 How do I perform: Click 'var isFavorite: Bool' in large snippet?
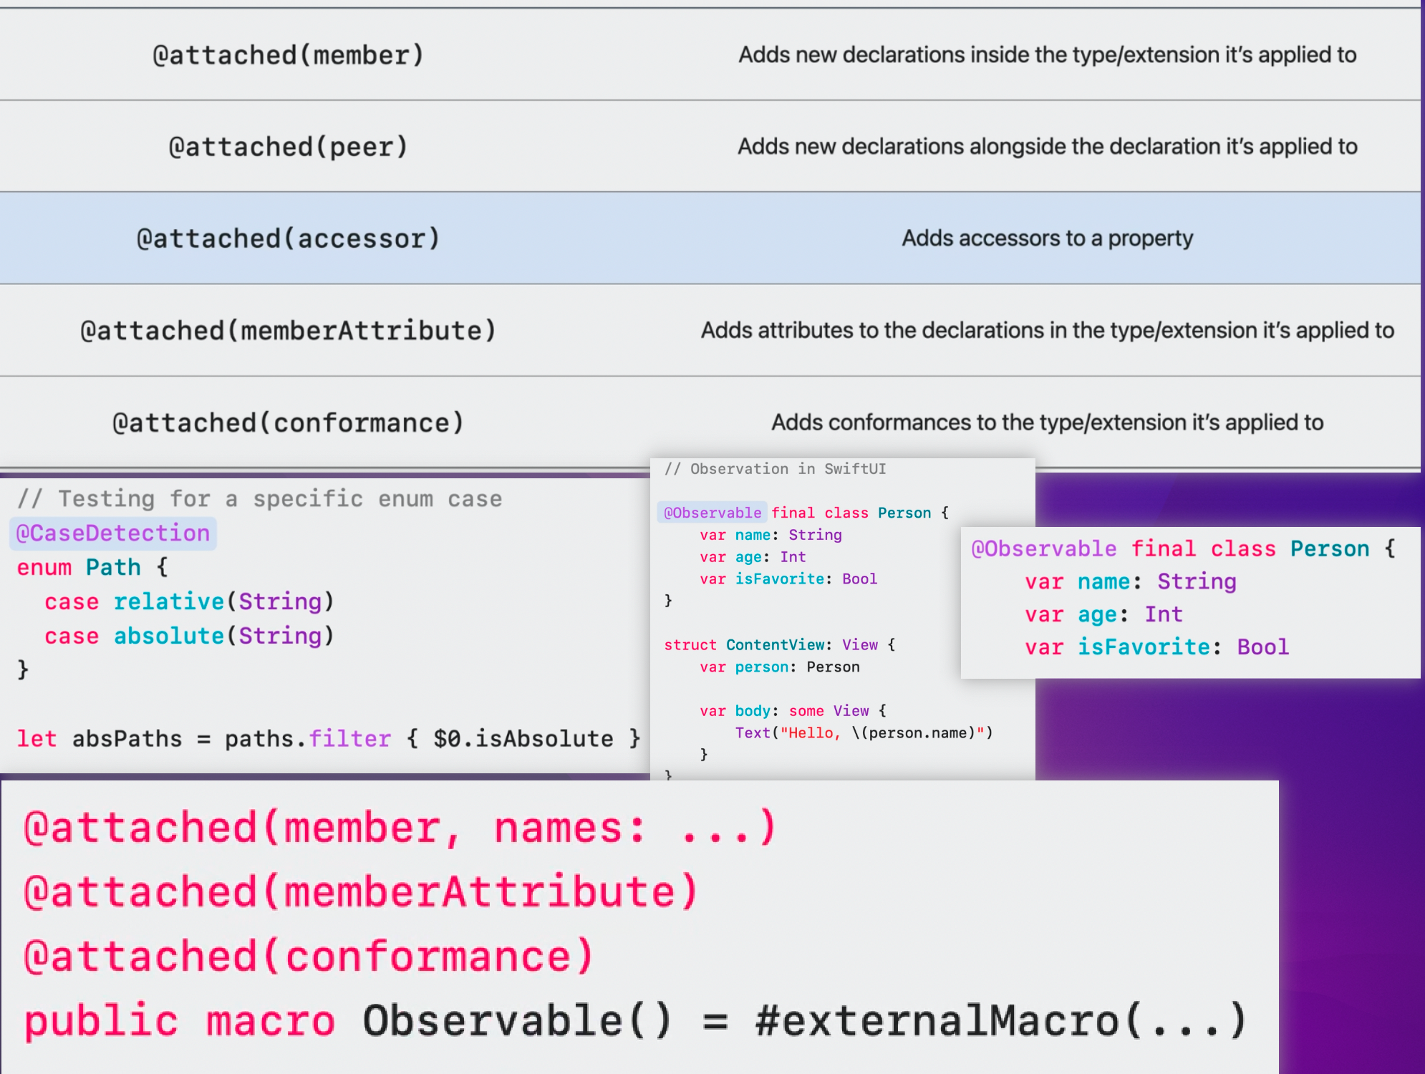pyautogui.click(x=1156, y=647)
